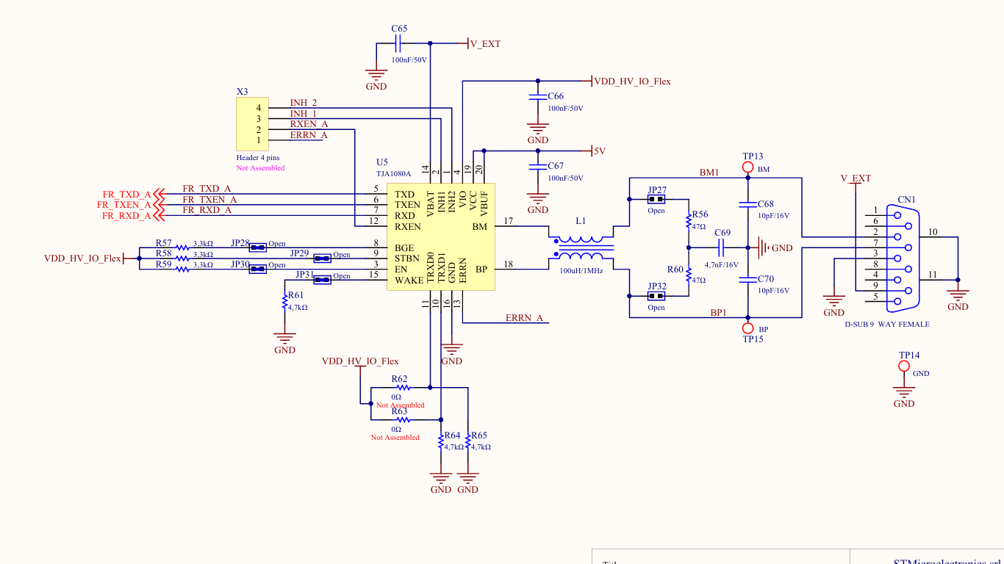
Task: Click the '4,7nF/16V' value of C69
Action: (722, 265)
